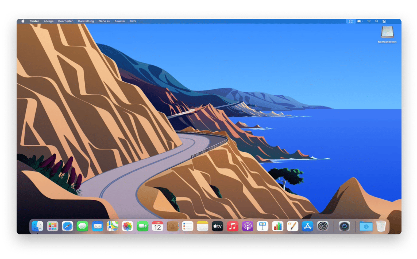Show battery status in menu bar
The width and height of the screenshot is (417, 259).
pyautogui.click(x=360, y=21)
